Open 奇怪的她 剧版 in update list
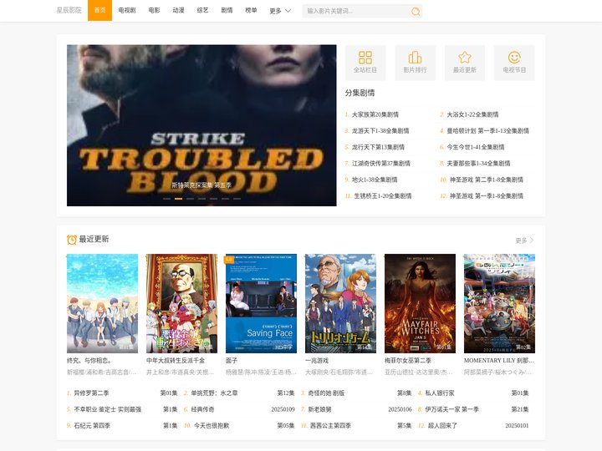The width and height of the screenshot is (602, 451). (x=326, y=393)
